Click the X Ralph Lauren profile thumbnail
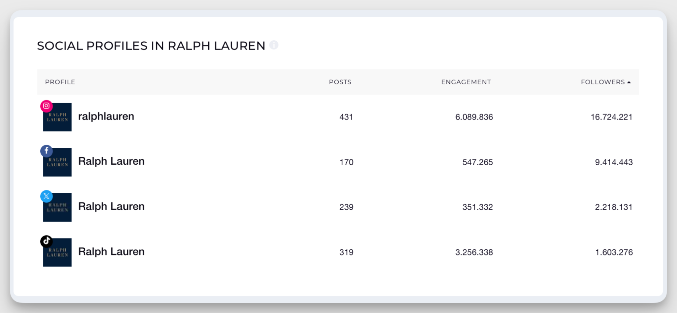Viewport: 677px width, 313px height. pos(57,207)
